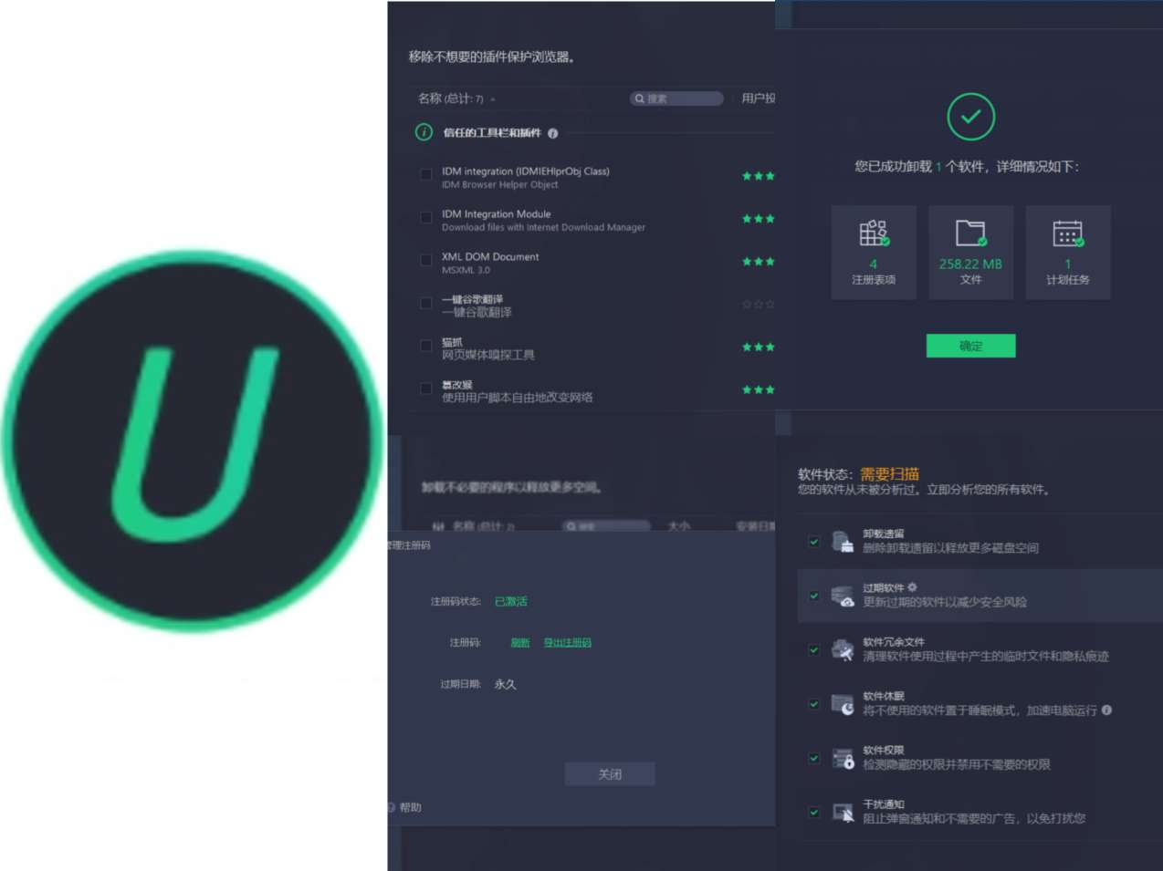The image size is (1163, 871).
Task: Tick the checkbox for IDMIEHlprObj Class
Action: tap(425, 174)
